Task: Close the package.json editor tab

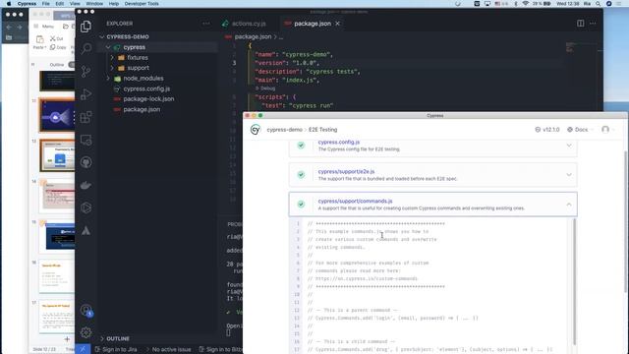Action: 337,24
